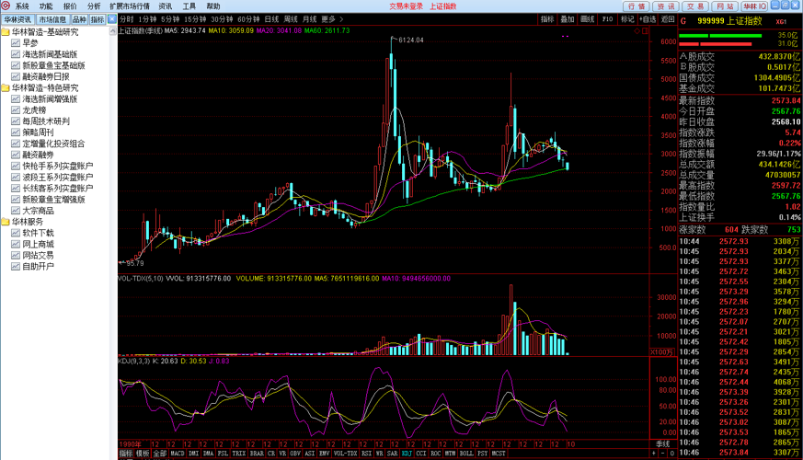Open the 早参 report item icon

[16, 43]
